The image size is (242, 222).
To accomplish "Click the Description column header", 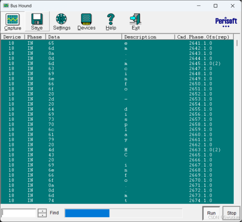I will [148, 37].
